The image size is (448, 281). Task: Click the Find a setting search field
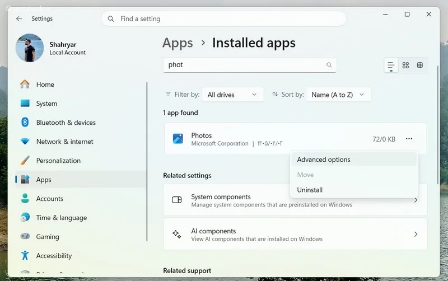223,19
